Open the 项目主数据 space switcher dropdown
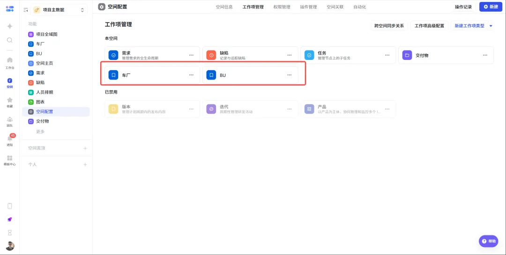Image resolution: width=506 pixels, height=255 pixels. 59,10
